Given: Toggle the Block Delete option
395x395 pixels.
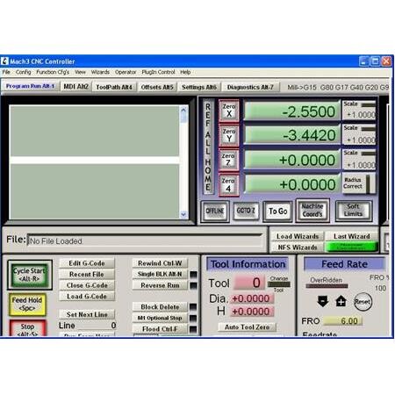Looking at the screenshot, I should point(160,307).
